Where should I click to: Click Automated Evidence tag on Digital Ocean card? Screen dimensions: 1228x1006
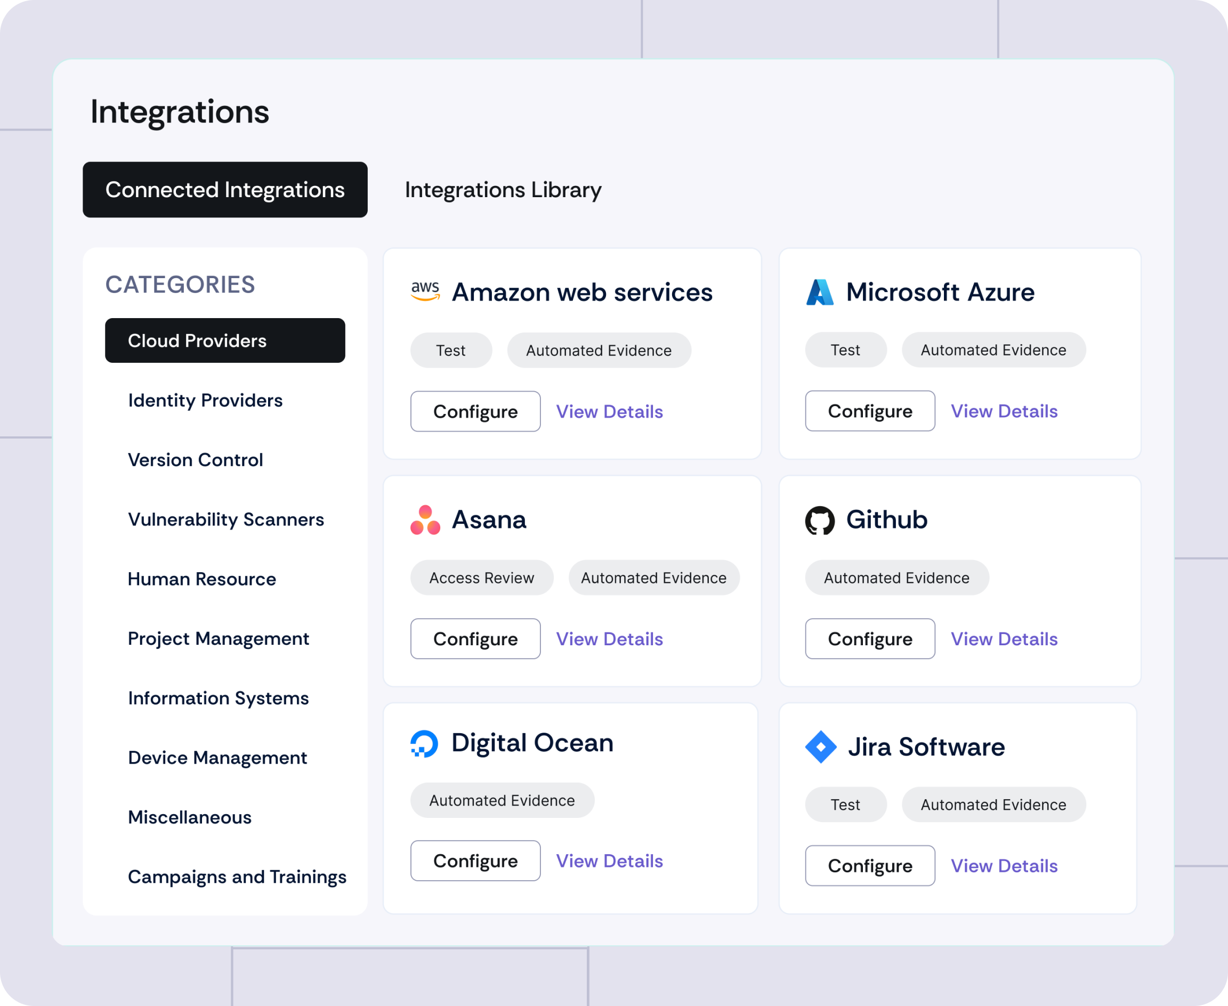502,800
